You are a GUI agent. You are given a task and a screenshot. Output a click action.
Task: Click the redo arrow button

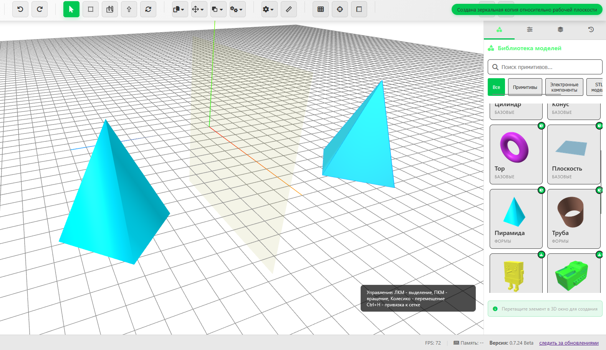40,9
